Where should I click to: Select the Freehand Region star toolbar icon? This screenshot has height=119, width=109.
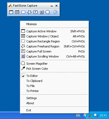tap(29, 12)
